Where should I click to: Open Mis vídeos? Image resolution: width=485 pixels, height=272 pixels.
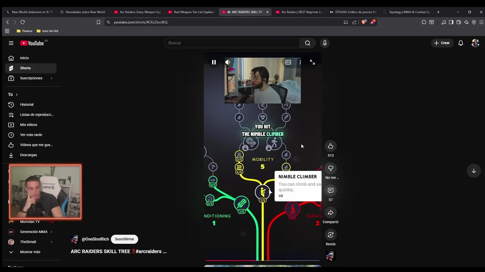click(31, 125)
